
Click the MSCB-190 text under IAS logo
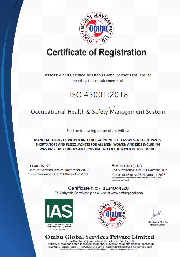click(x=59, y=229)
